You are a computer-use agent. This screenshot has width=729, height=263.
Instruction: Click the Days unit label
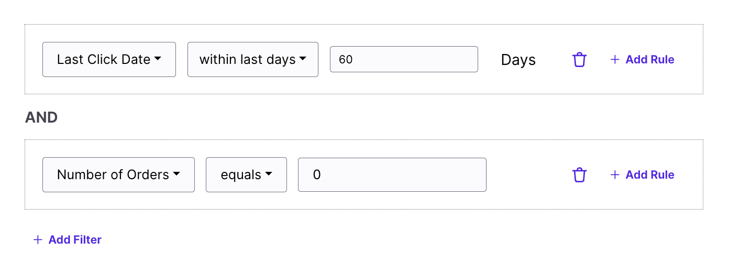[518, 60]
